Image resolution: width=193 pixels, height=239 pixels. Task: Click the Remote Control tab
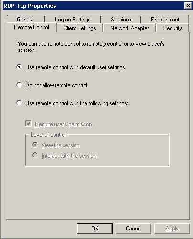tap(32, 27)
